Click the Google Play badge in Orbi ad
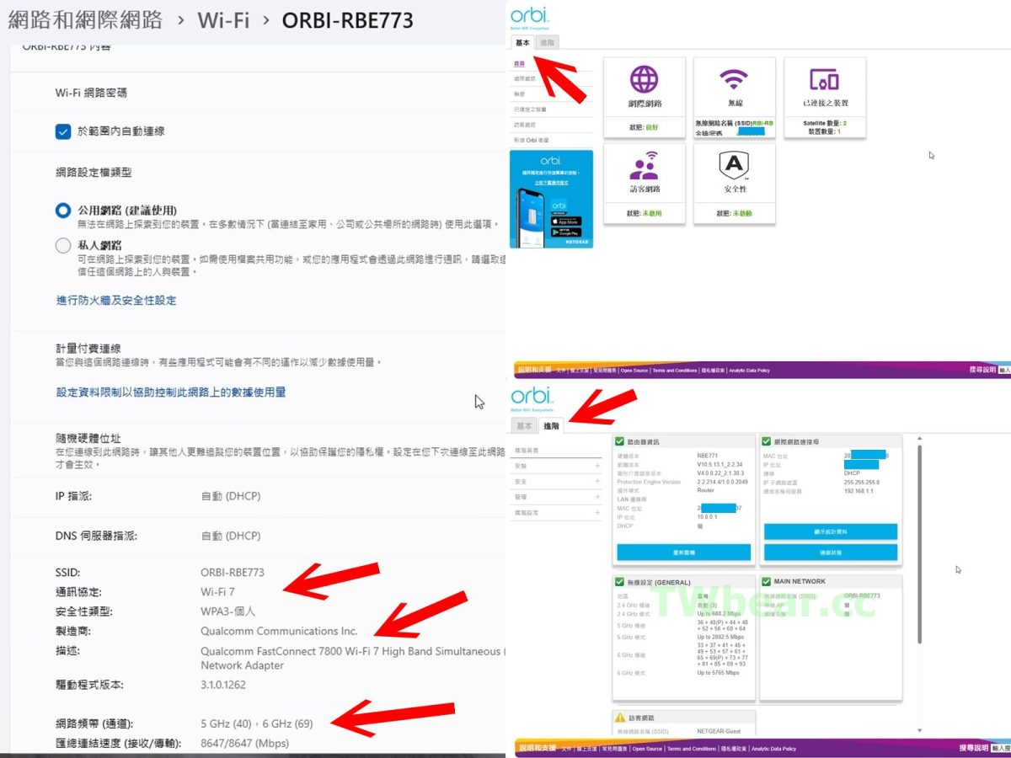Image resolution: width=1011 pixels, height=758 pixels. point(565,232)
